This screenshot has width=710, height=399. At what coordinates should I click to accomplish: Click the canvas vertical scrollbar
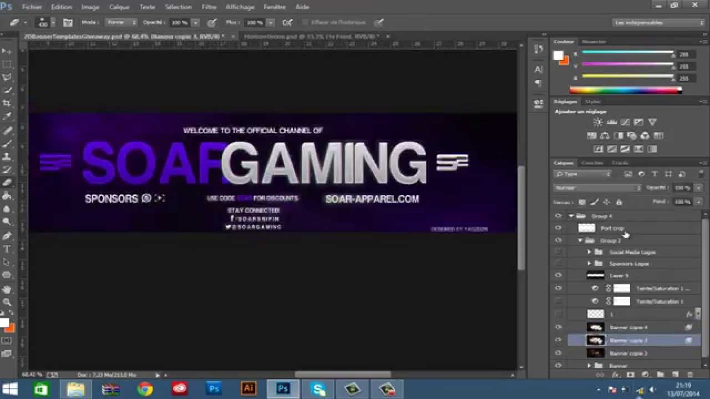pos(521,218)
